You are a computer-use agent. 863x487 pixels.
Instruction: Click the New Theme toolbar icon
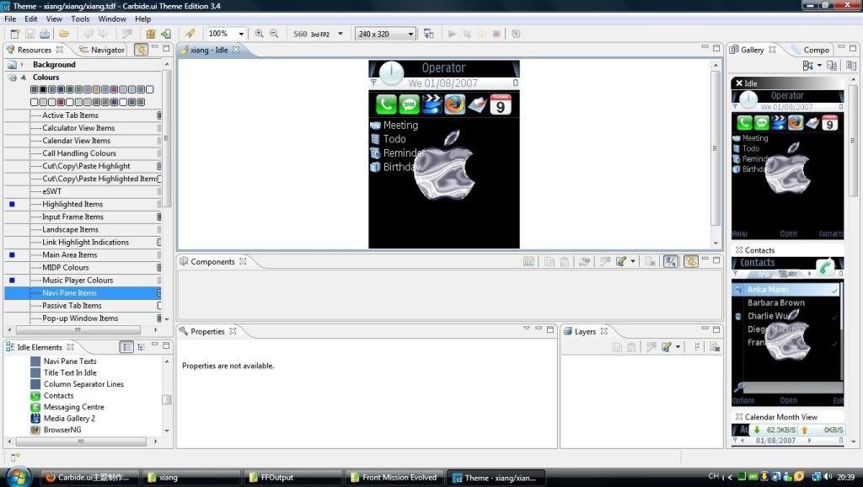coord(14,34)
